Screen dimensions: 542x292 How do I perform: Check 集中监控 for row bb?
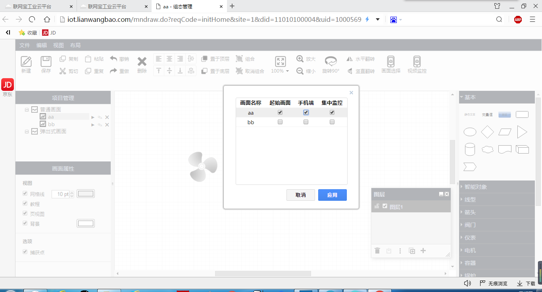[x=332, y=122]
